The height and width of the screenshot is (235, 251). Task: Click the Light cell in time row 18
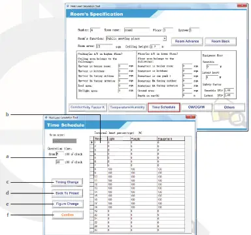coord(119,207)
